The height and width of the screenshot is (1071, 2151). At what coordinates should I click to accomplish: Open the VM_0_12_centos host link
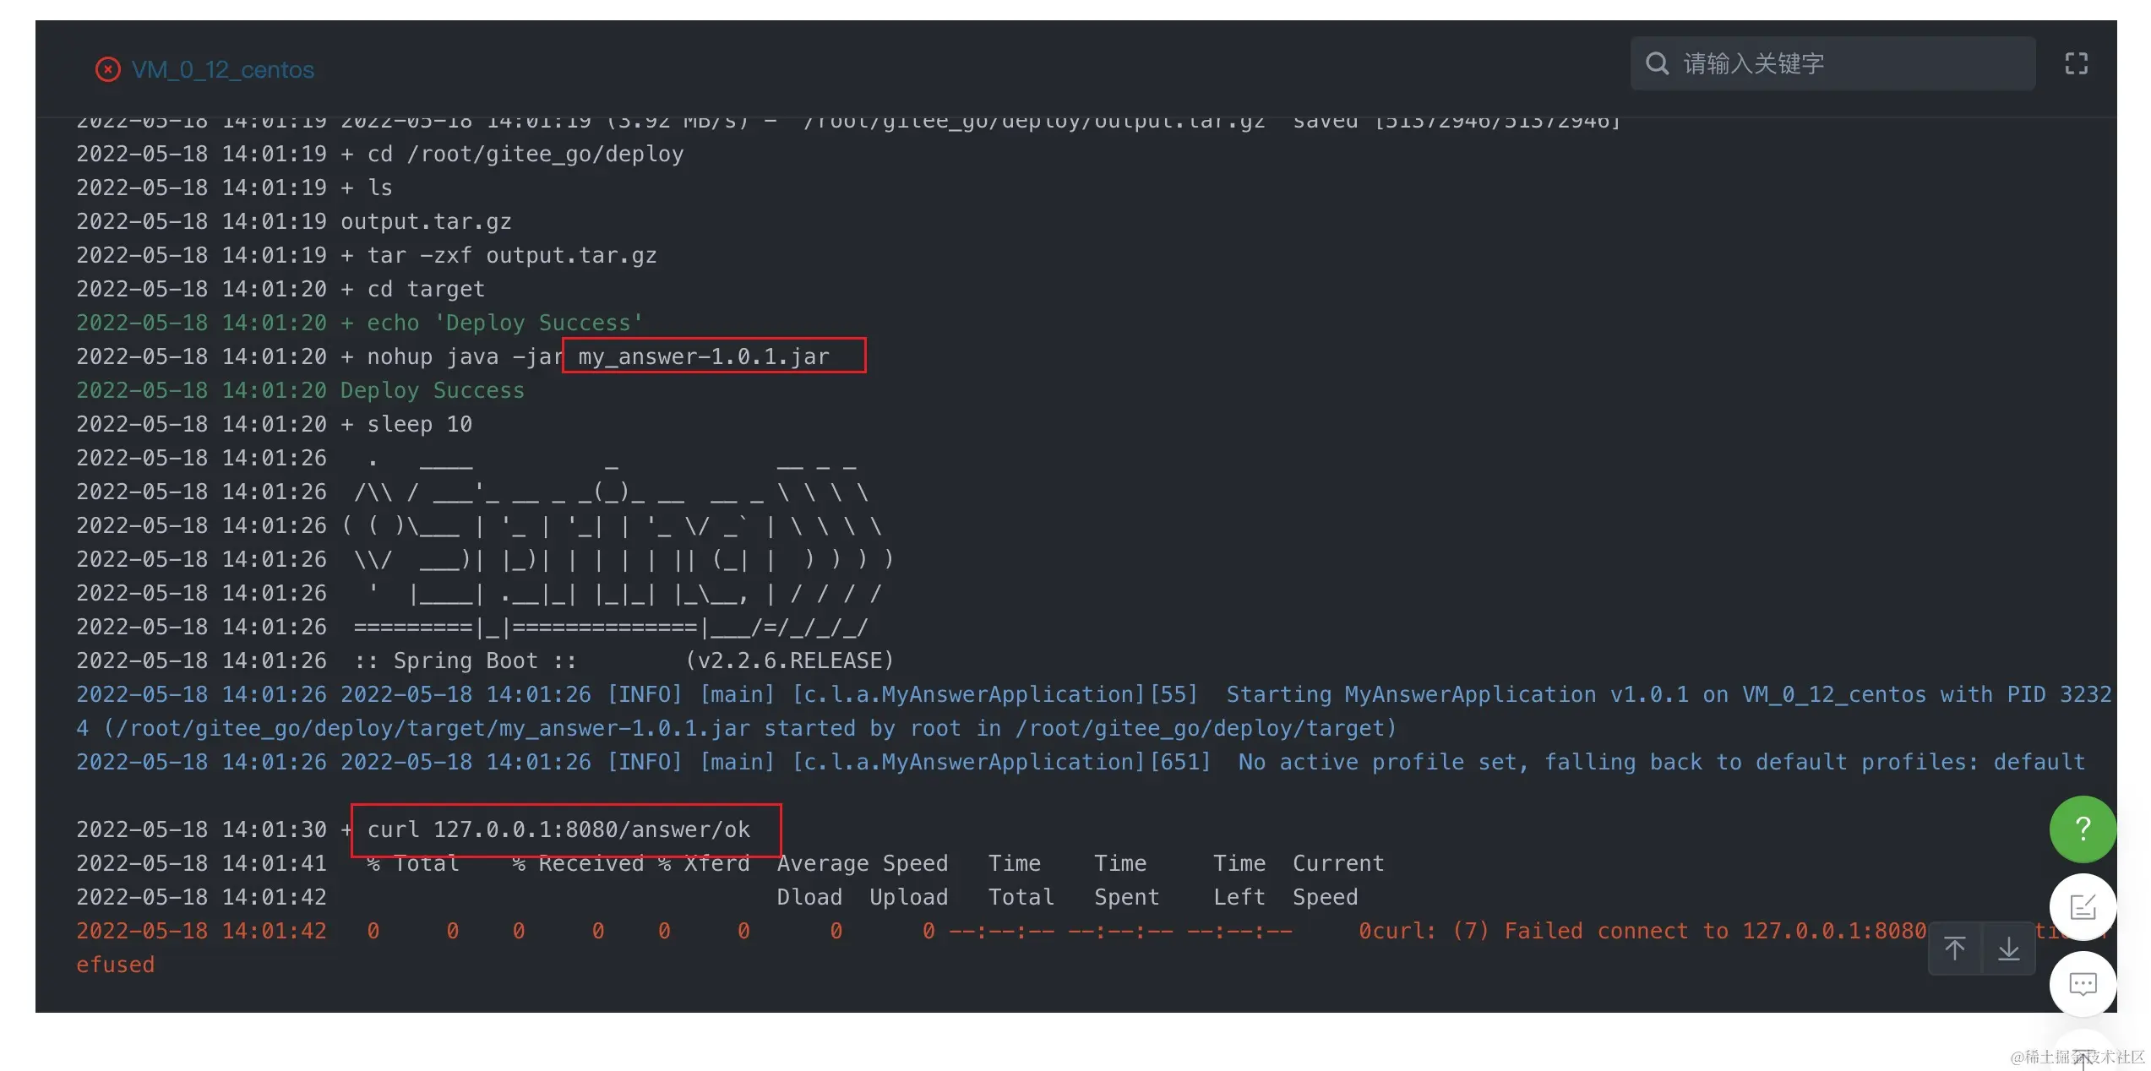click(x=222, y=69)
